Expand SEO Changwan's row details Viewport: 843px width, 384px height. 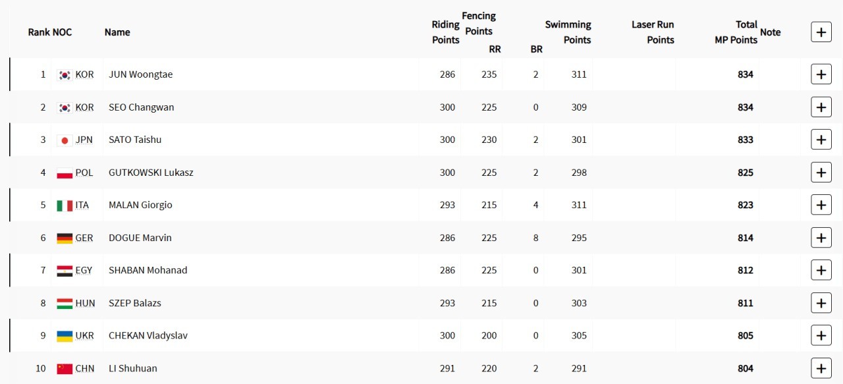coord(821,107)
